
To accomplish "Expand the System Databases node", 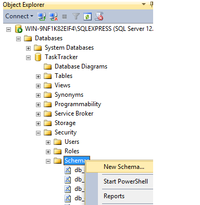I will [28, 48].
